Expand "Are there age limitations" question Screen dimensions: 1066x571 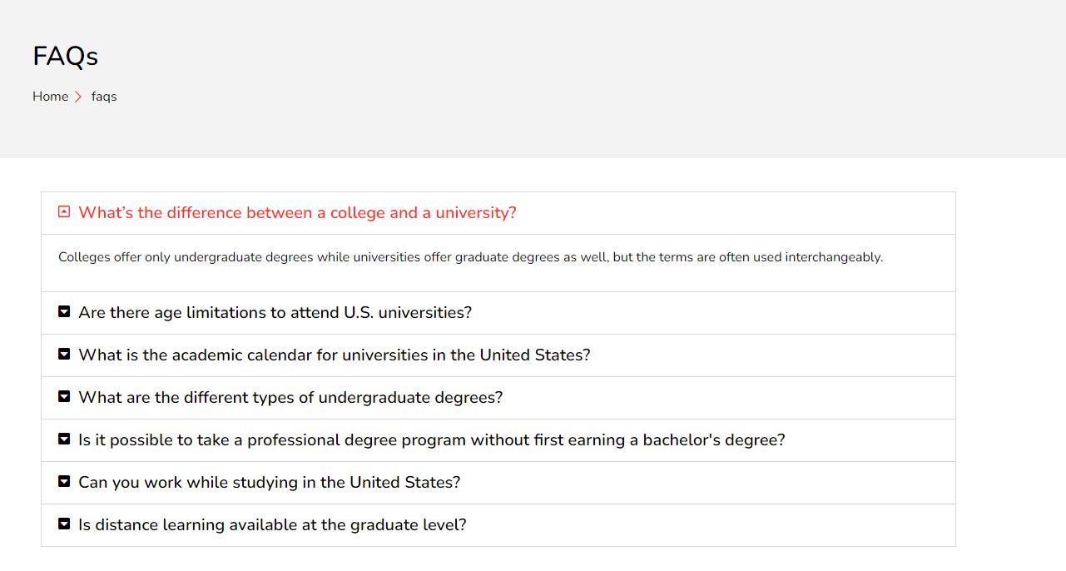tap(275, 313)
